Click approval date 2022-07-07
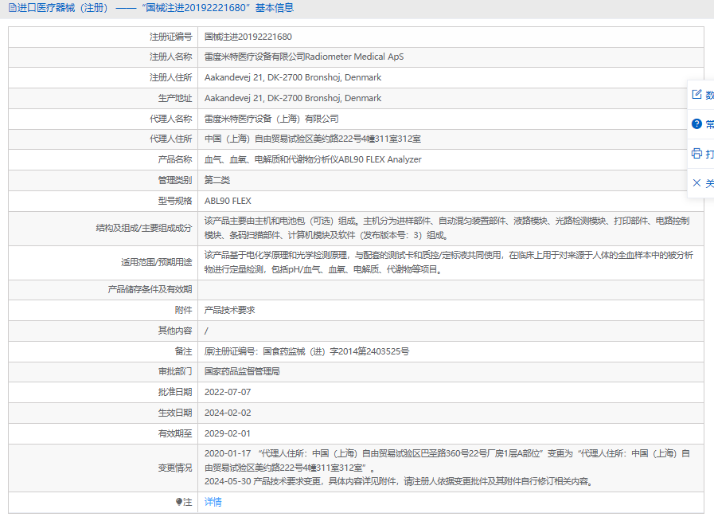 pos(228,392)
